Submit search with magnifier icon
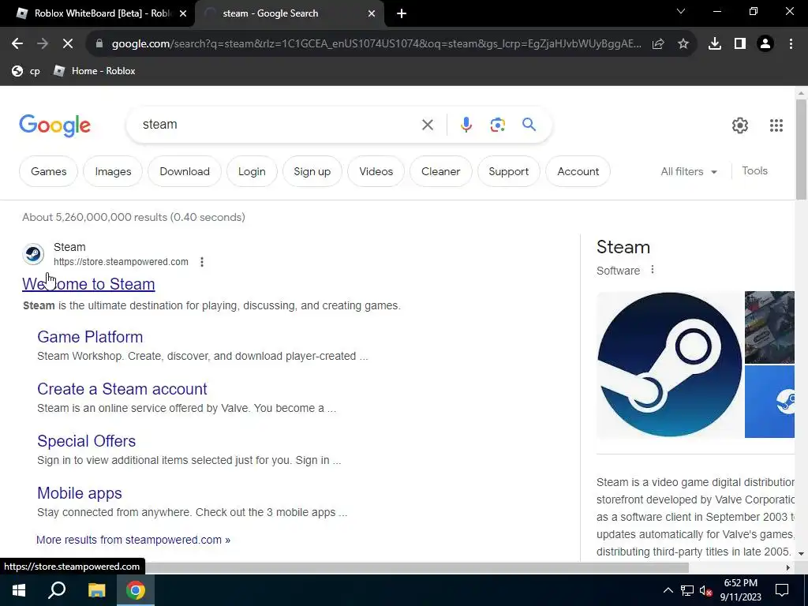Screen dimensions: 808x606 [529, 124]
